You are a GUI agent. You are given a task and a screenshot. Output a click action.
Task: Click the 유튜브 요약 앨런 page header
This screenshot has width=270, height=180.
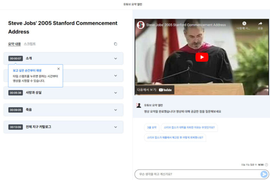click(x=133, y=4)
